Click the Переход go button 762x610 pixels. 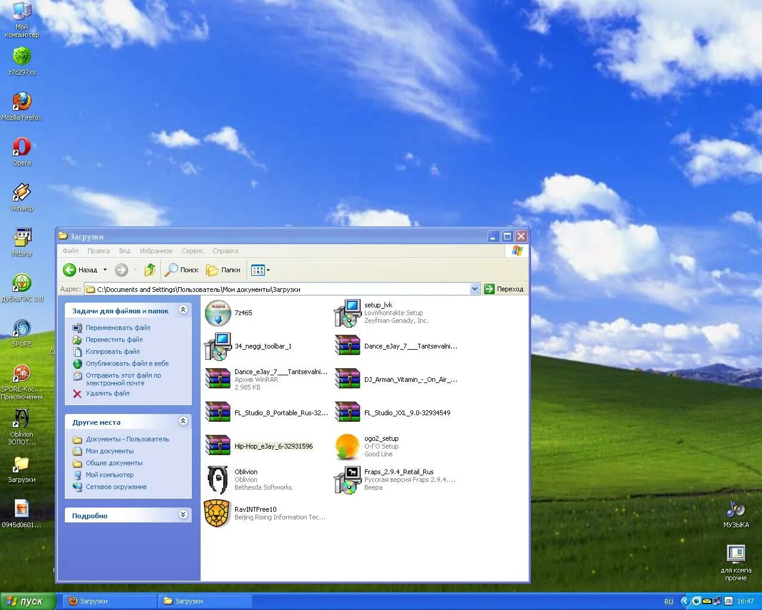coord(504,289)
